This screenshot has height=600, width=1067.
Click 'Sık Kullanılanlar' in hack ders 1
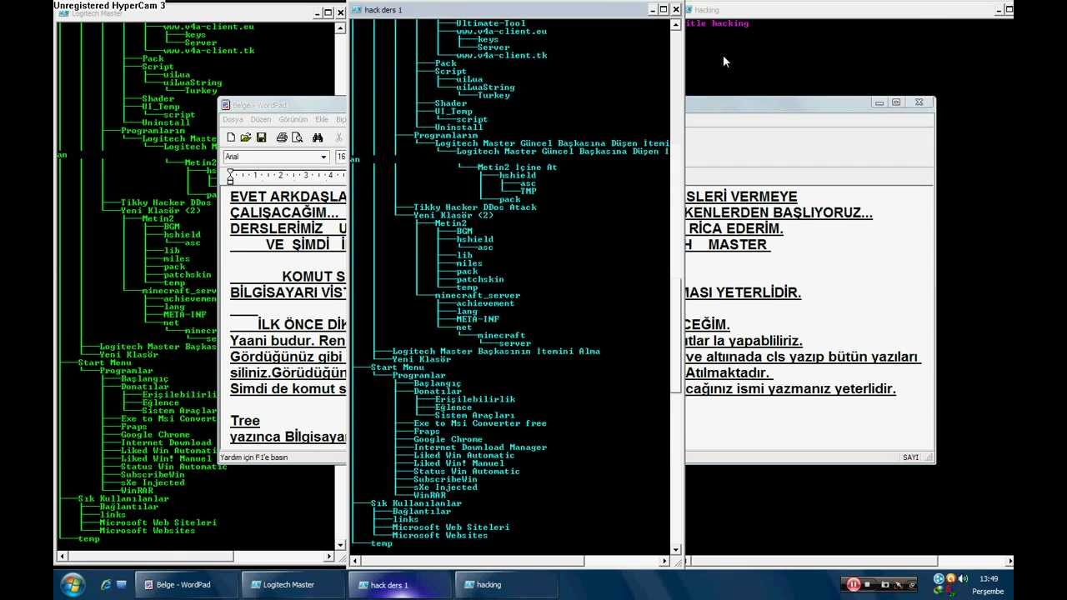click(x=416, y=503)
